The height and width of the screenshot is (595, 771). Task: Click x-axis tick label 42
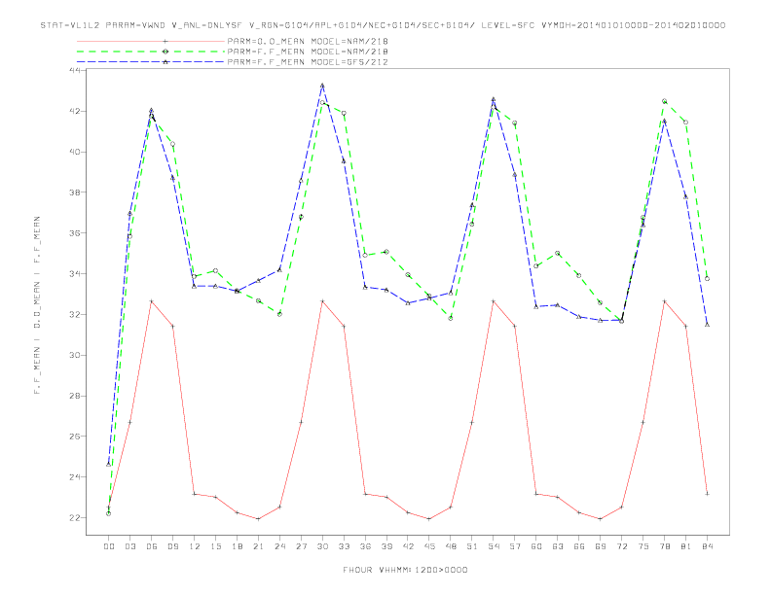tap(408, 546)
